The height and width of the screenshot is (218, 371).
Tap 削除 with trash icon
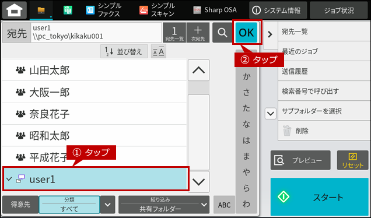click(324, 131)
